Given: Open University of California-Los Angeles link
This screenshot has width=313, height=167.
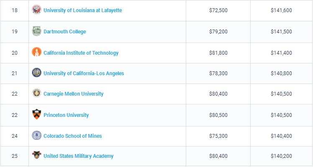Looking at the screenshot, I should (84, 73).
